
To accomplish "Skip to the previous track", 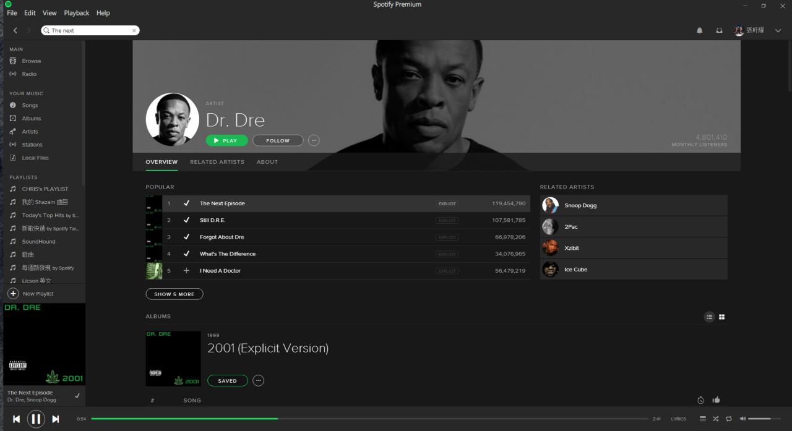I will point(16,419).
